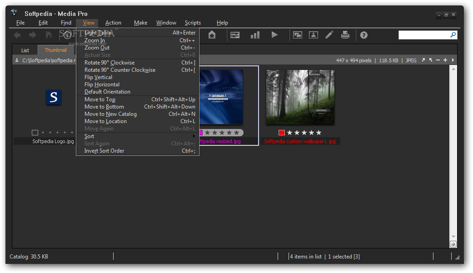This screenshot has height=273, width=473.
Task: Choose Light Table in the View menu
Action: (138, 33)
